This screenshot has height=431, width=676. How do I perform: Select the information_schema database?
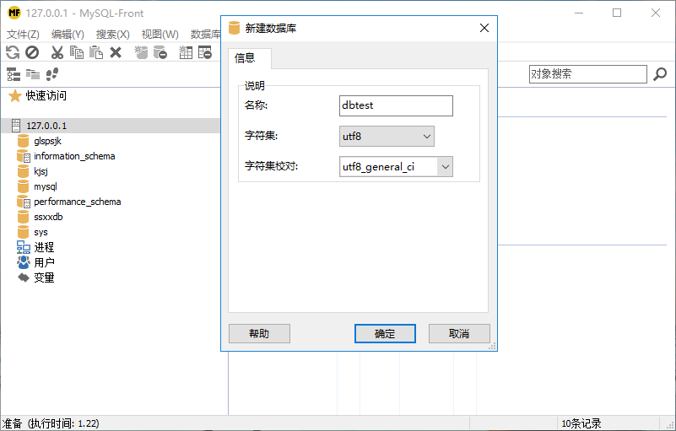(74, 156)
